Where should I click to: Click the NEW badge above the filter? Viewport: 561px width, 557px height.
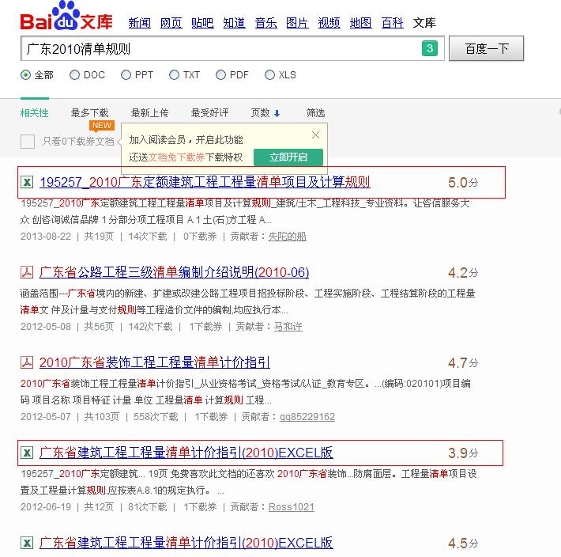[x=102, y=126]
